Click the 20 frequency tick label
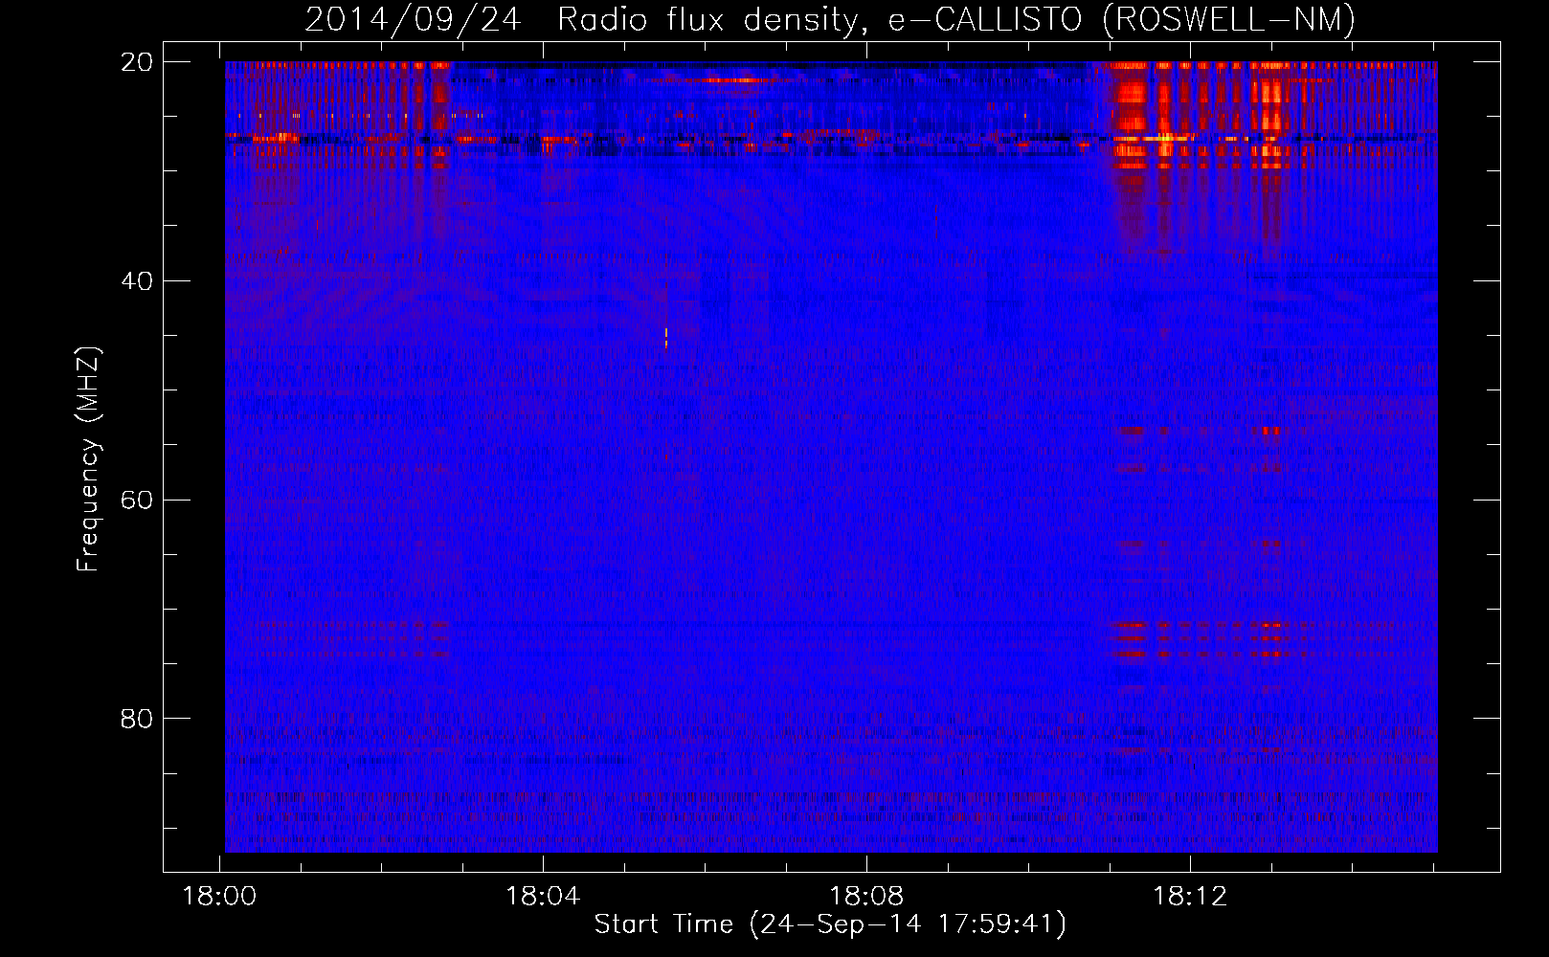 pyautogui.click(x=137, y=62)
